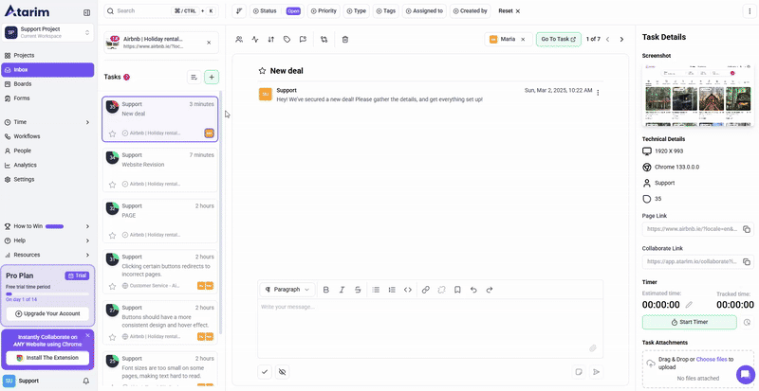
Task: Click the Go To Task button
Action: click(x=558, y=39)
